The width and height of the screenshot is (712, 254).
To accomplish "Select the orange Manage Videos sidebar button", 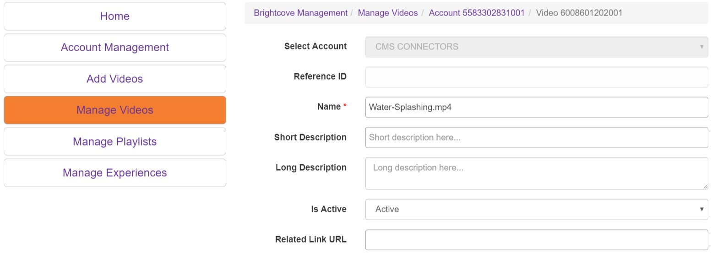I will click(x=114, y=110).
